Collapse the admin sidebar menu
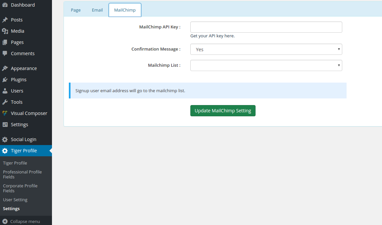The width and height of the screenshot is (382, 225). (x=26, y=221)
